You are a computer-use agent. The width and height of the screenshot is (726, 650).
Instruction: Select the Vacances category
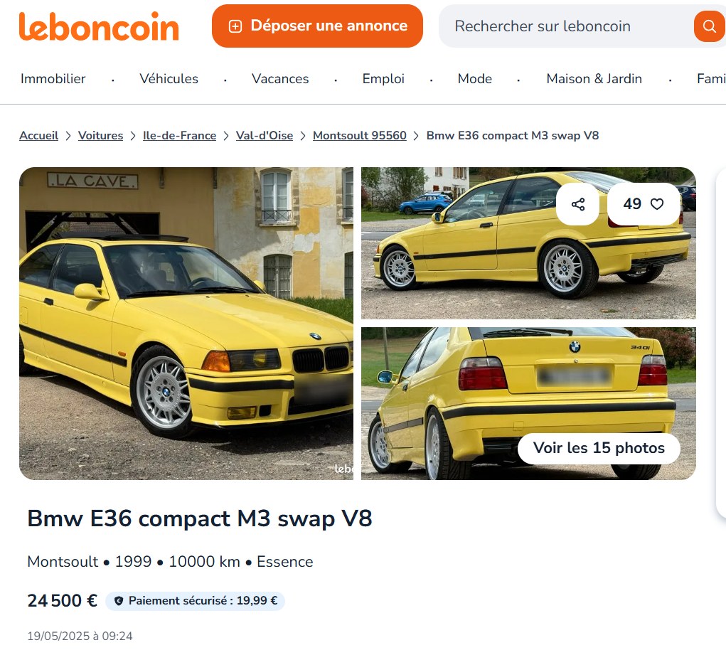pyautogui.click(x=280, y=79)
